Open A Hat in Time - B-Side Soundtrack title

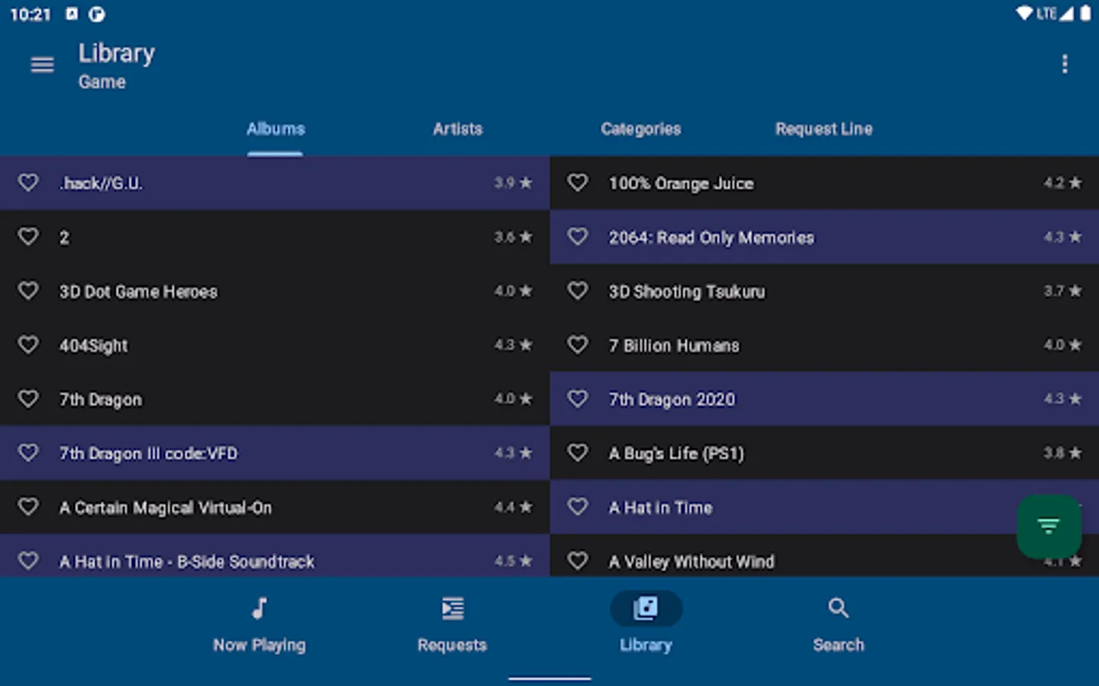[x=187, y=562]
